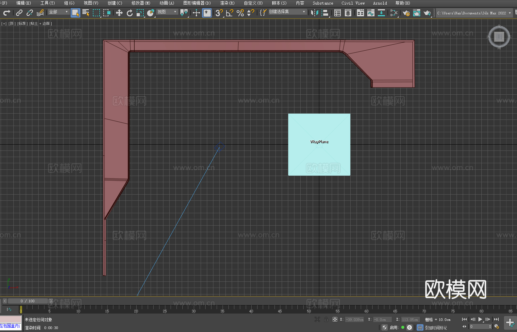Open the Select by Name list

click(x=86, y=13)
